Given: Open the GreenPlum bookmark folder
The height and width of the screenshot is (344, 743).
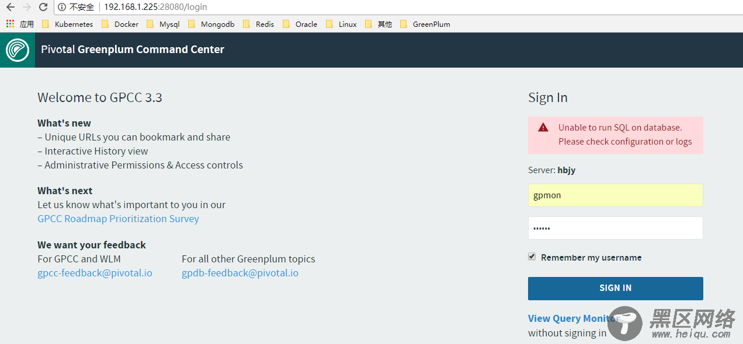Looking at the screenshot, I should (x=425, y=24).
